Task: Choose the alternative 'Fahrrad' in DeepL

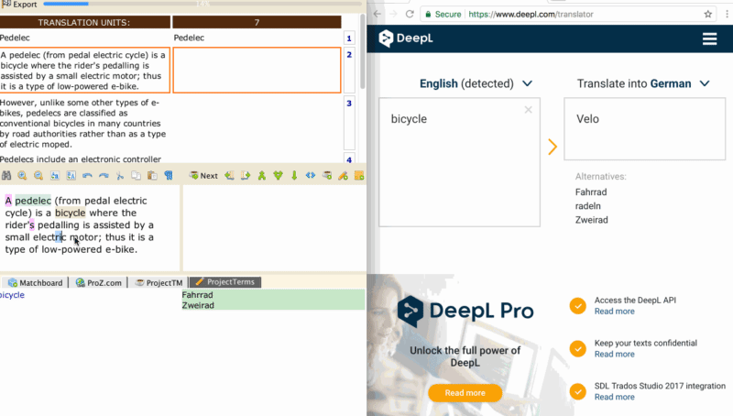Action: (x=591, y=192)
